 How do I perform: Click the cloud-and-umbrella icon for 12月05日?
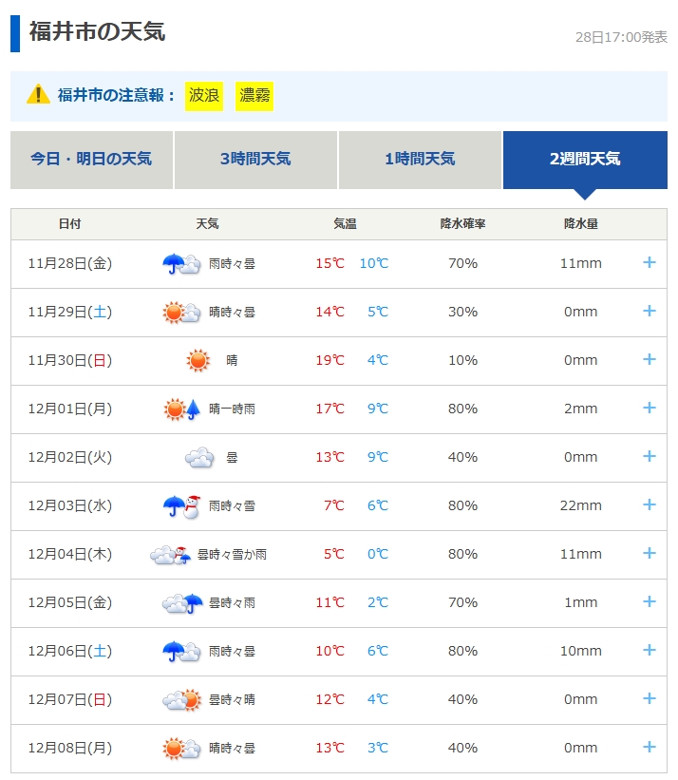[x=181, y=602]
